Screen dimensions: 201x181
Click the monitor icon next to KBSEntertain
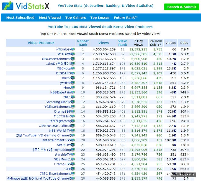73,92
